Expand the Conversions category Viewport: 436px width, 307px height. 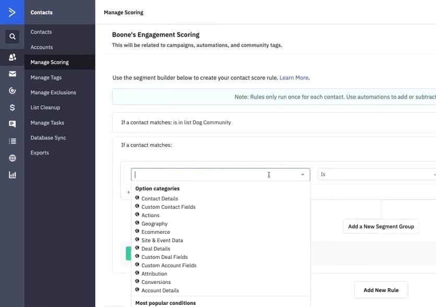click(156, 282)
